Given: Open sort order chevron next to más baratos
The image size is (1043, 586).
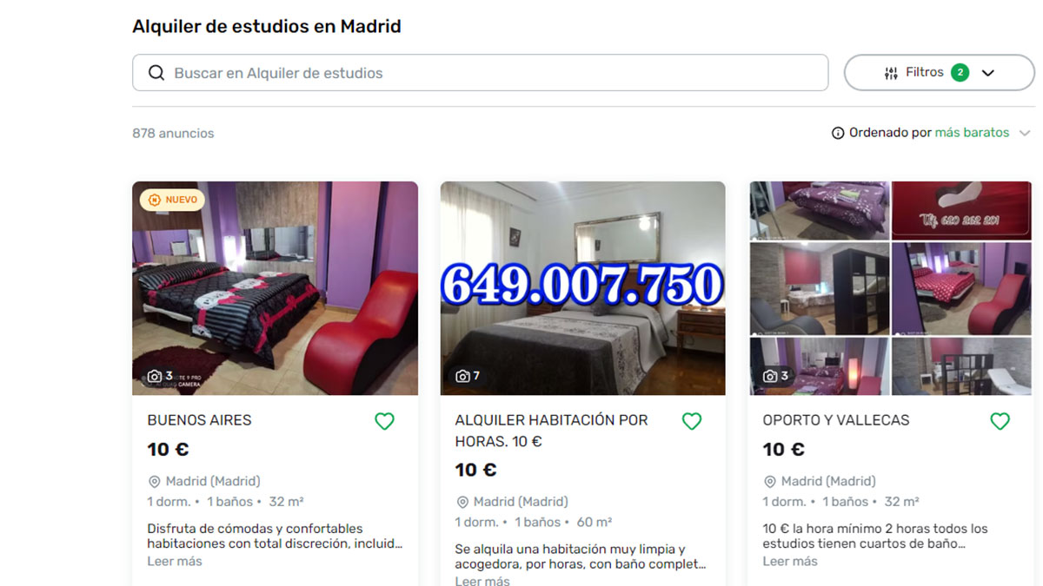Looking at the screenshot, I should [x=1025, y=133].
